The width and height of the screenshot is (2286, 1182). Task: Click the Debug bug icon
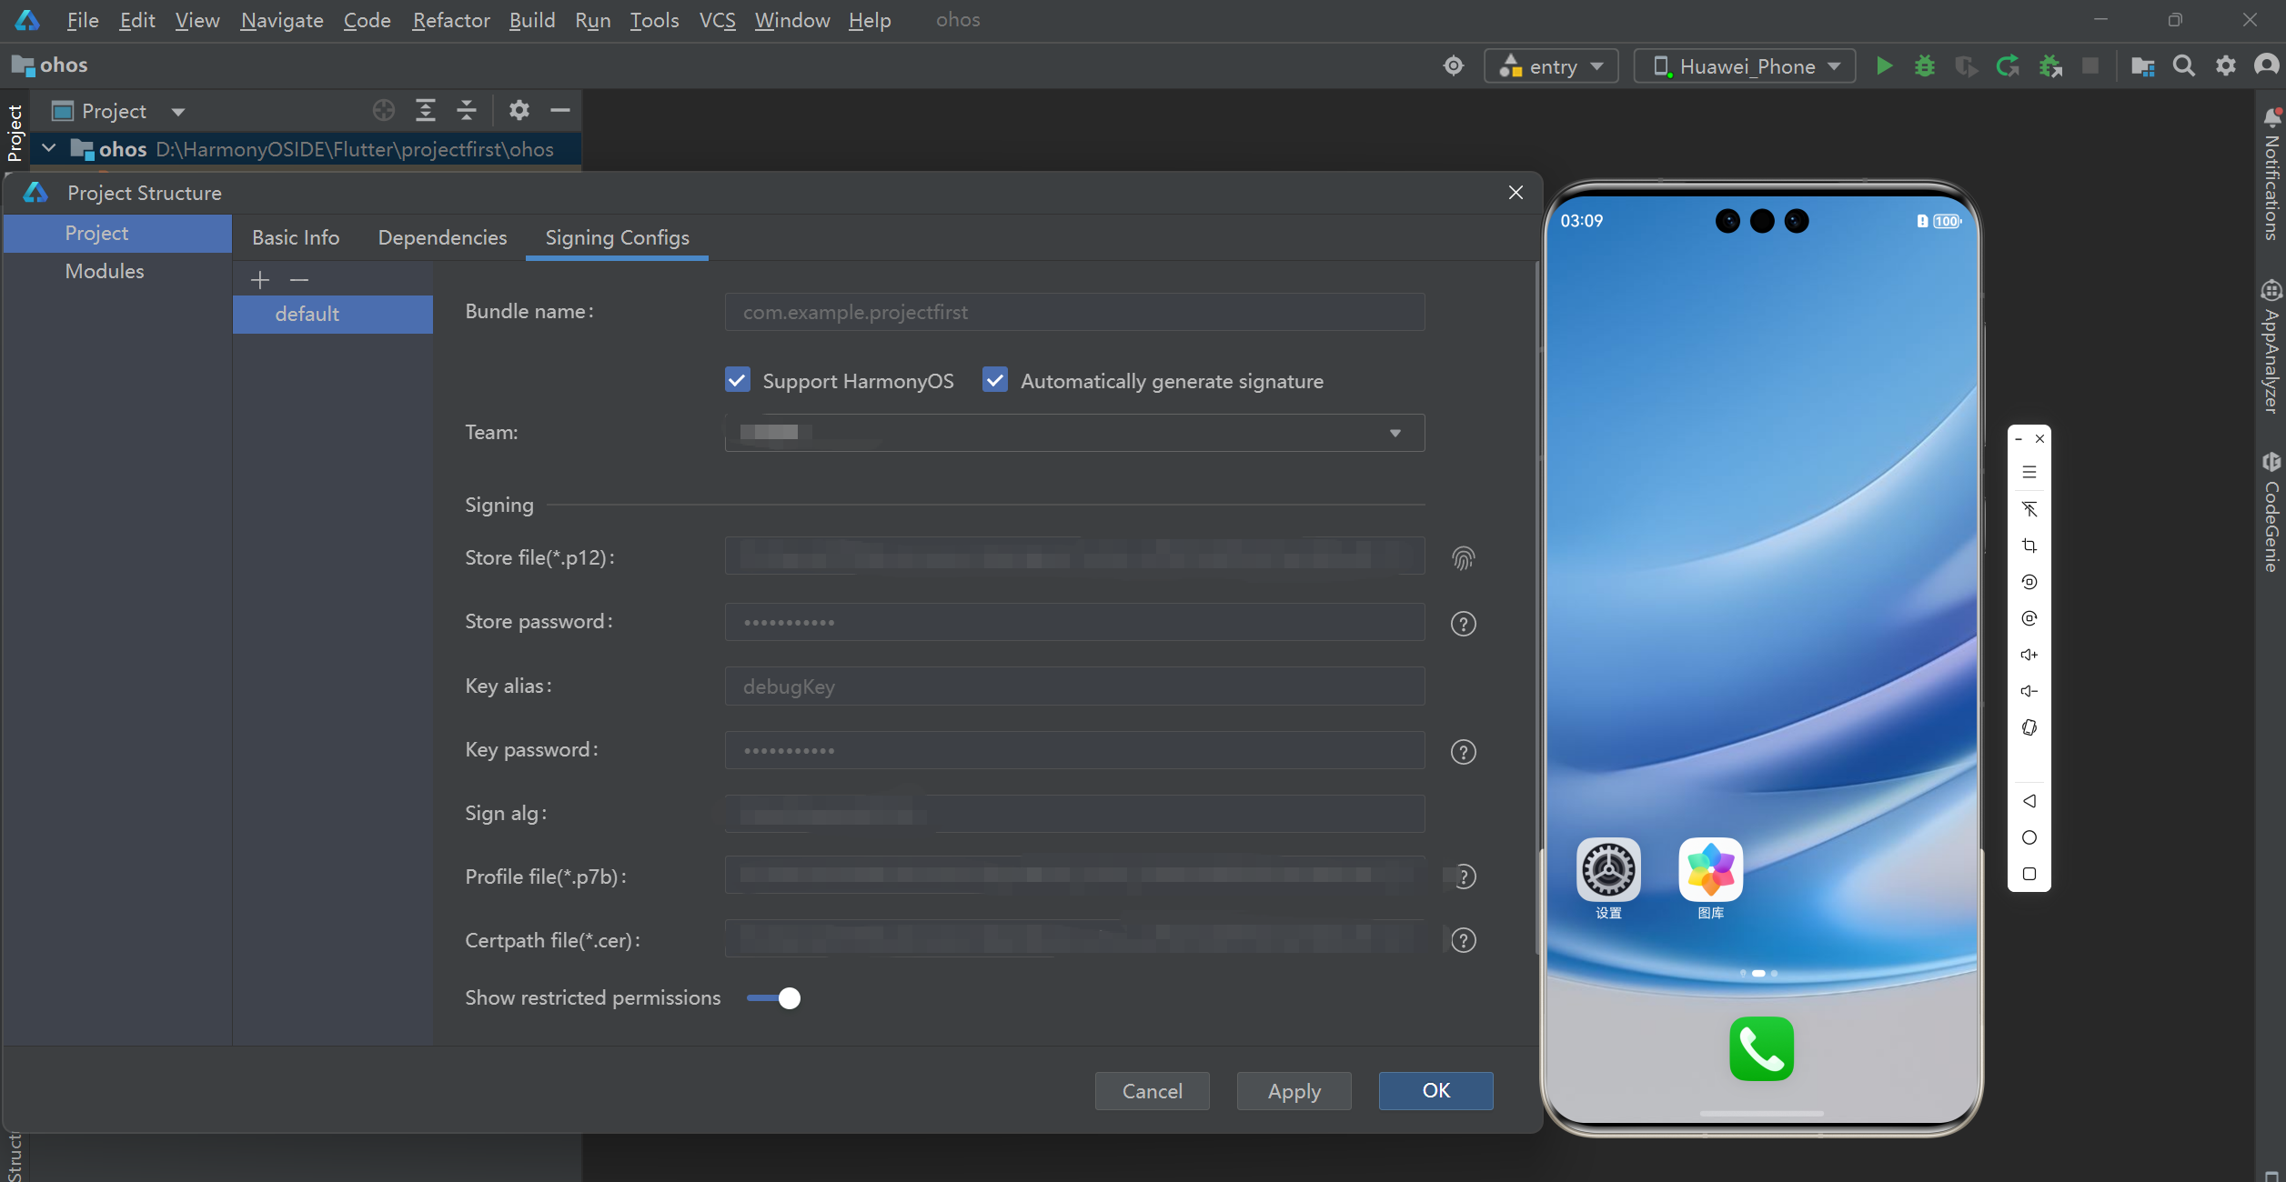coord(1924,66)
